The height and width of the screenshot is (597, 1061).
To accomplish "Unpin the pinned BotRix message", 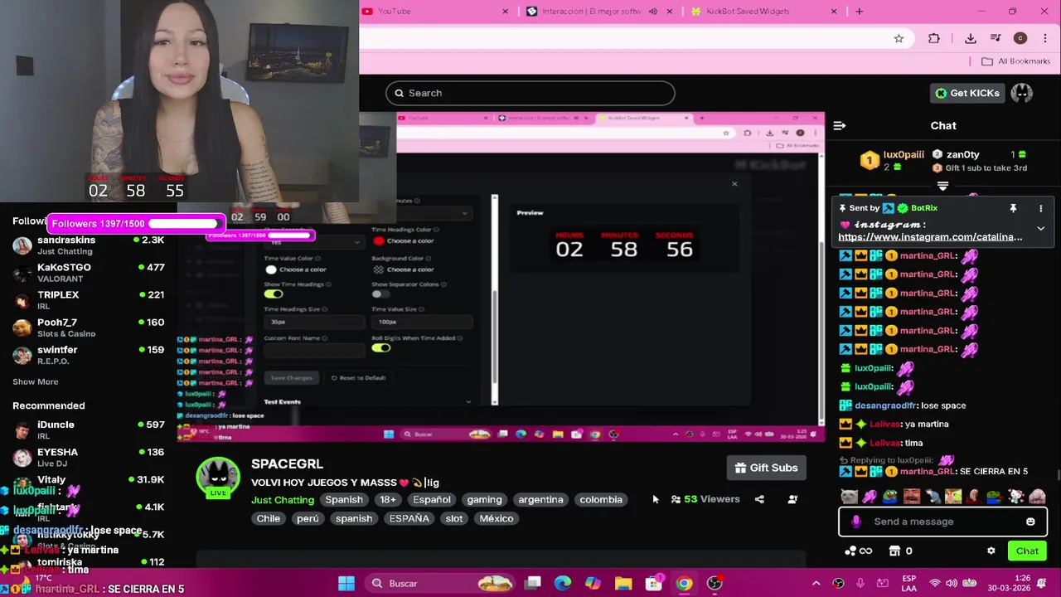I will pos(1013,208).
